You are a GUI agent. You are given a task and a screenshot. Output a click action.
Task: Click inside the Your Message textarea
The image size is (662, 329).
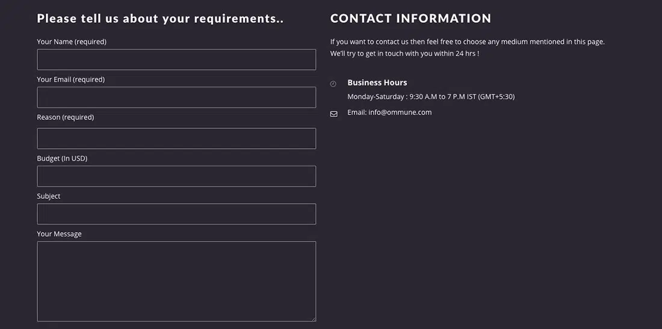[x=176, y=281]
